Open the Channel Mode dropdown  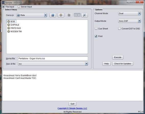129,14
